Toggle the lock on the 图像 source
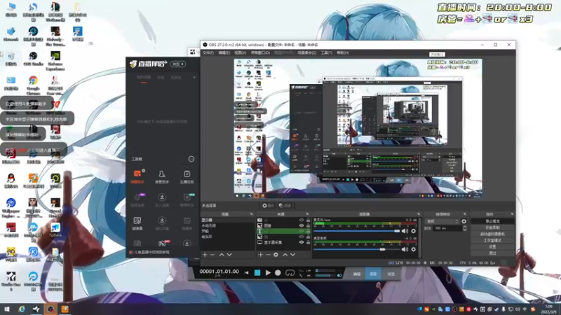The height and width of the screenshot is (315, 561). (308, 225)
